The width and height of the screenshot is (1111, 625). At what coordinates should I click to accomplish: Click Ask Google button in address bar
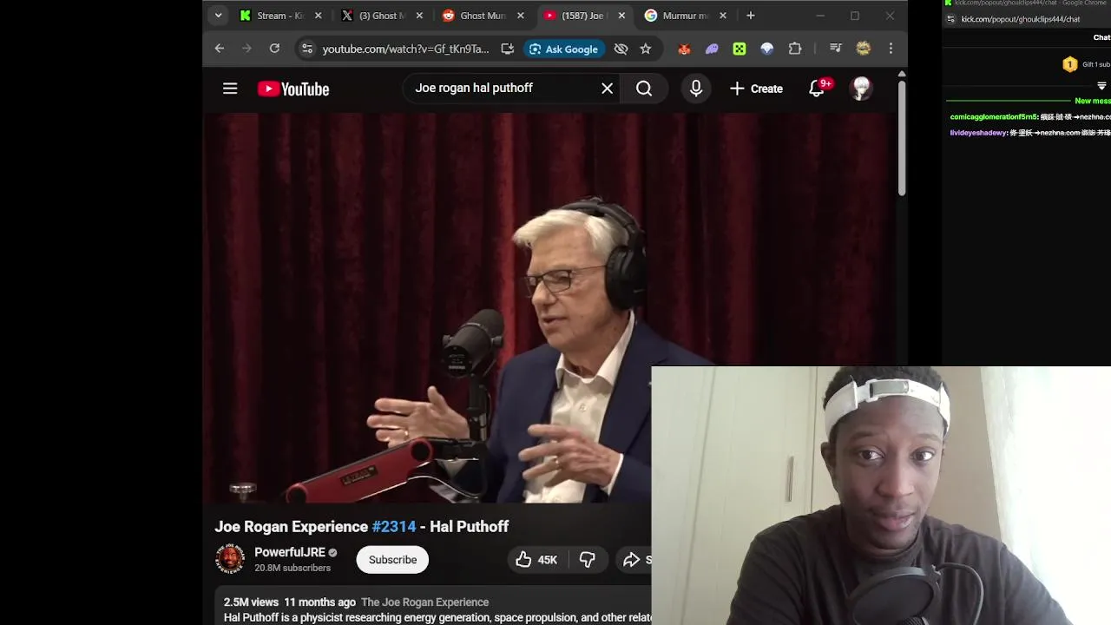563,49
